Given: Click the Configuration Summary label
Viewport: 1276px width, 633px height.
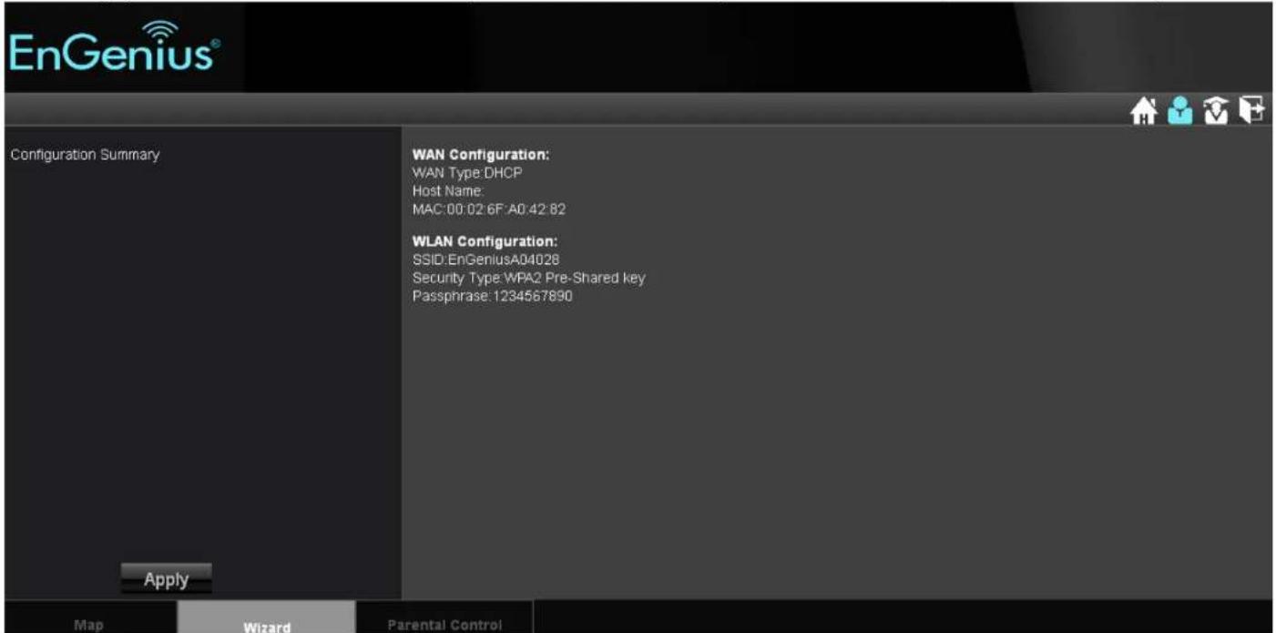Looking at the screenshot, I should pyautogui.click(x=85, y=155).
